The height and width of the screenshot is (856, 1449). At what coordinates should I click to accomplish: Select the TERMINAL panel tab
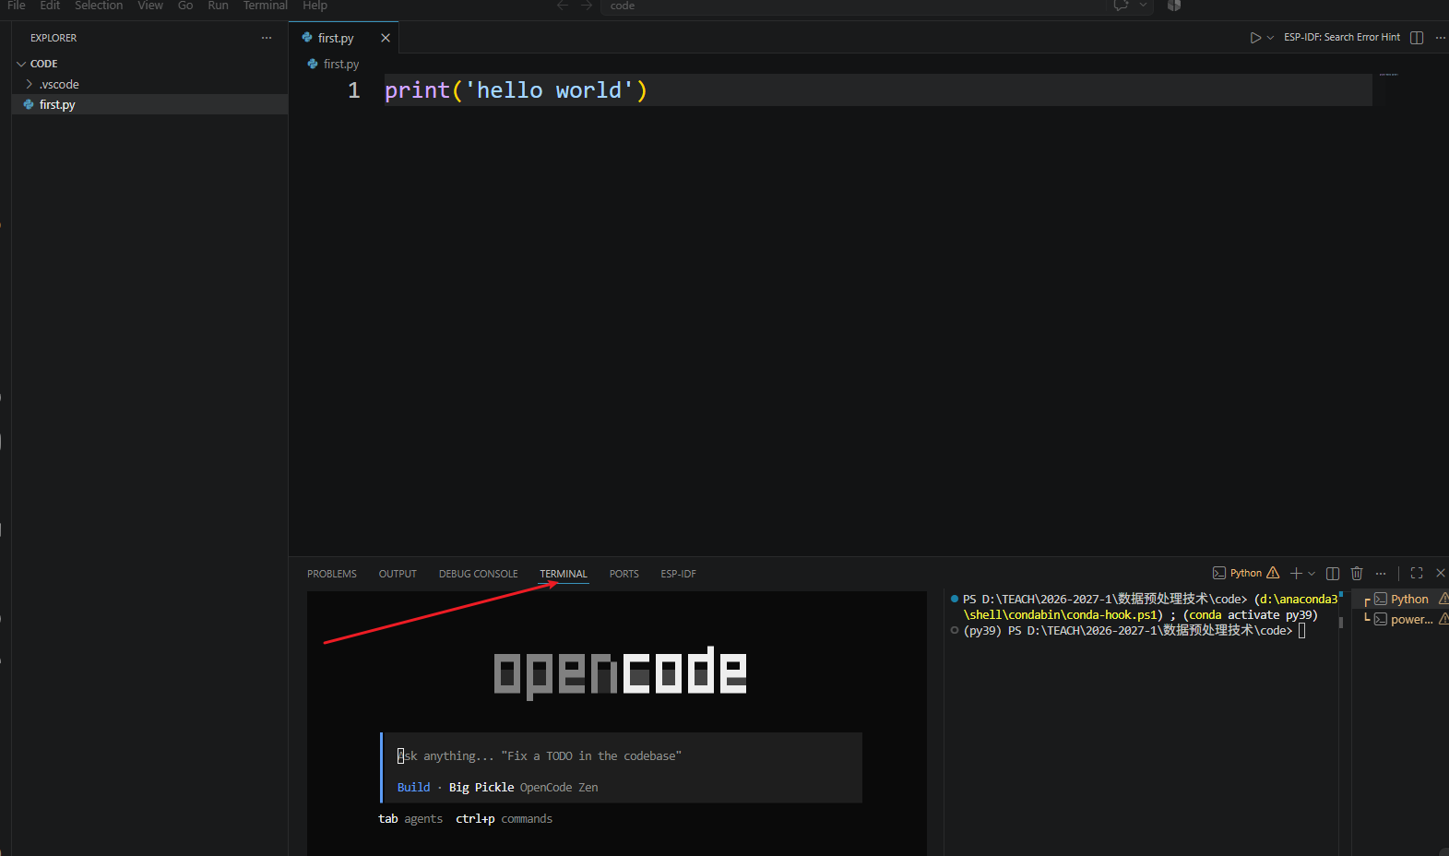564,574
